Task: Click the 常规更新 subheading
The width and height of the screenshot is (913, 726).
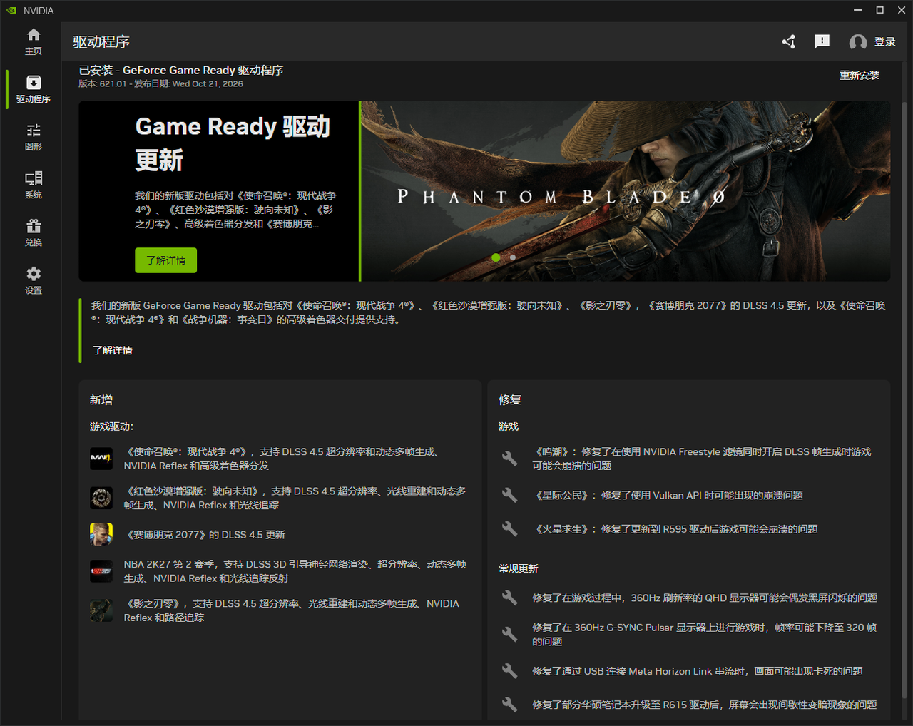Action: click(519, 568)
